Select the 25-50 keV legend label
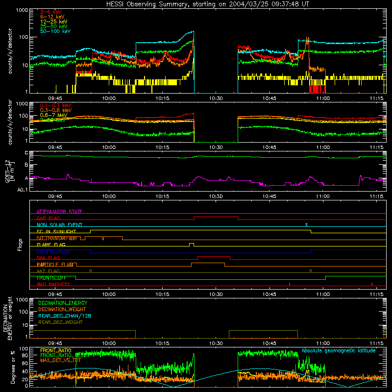This screenshot has height=392, width=392. 54,26
